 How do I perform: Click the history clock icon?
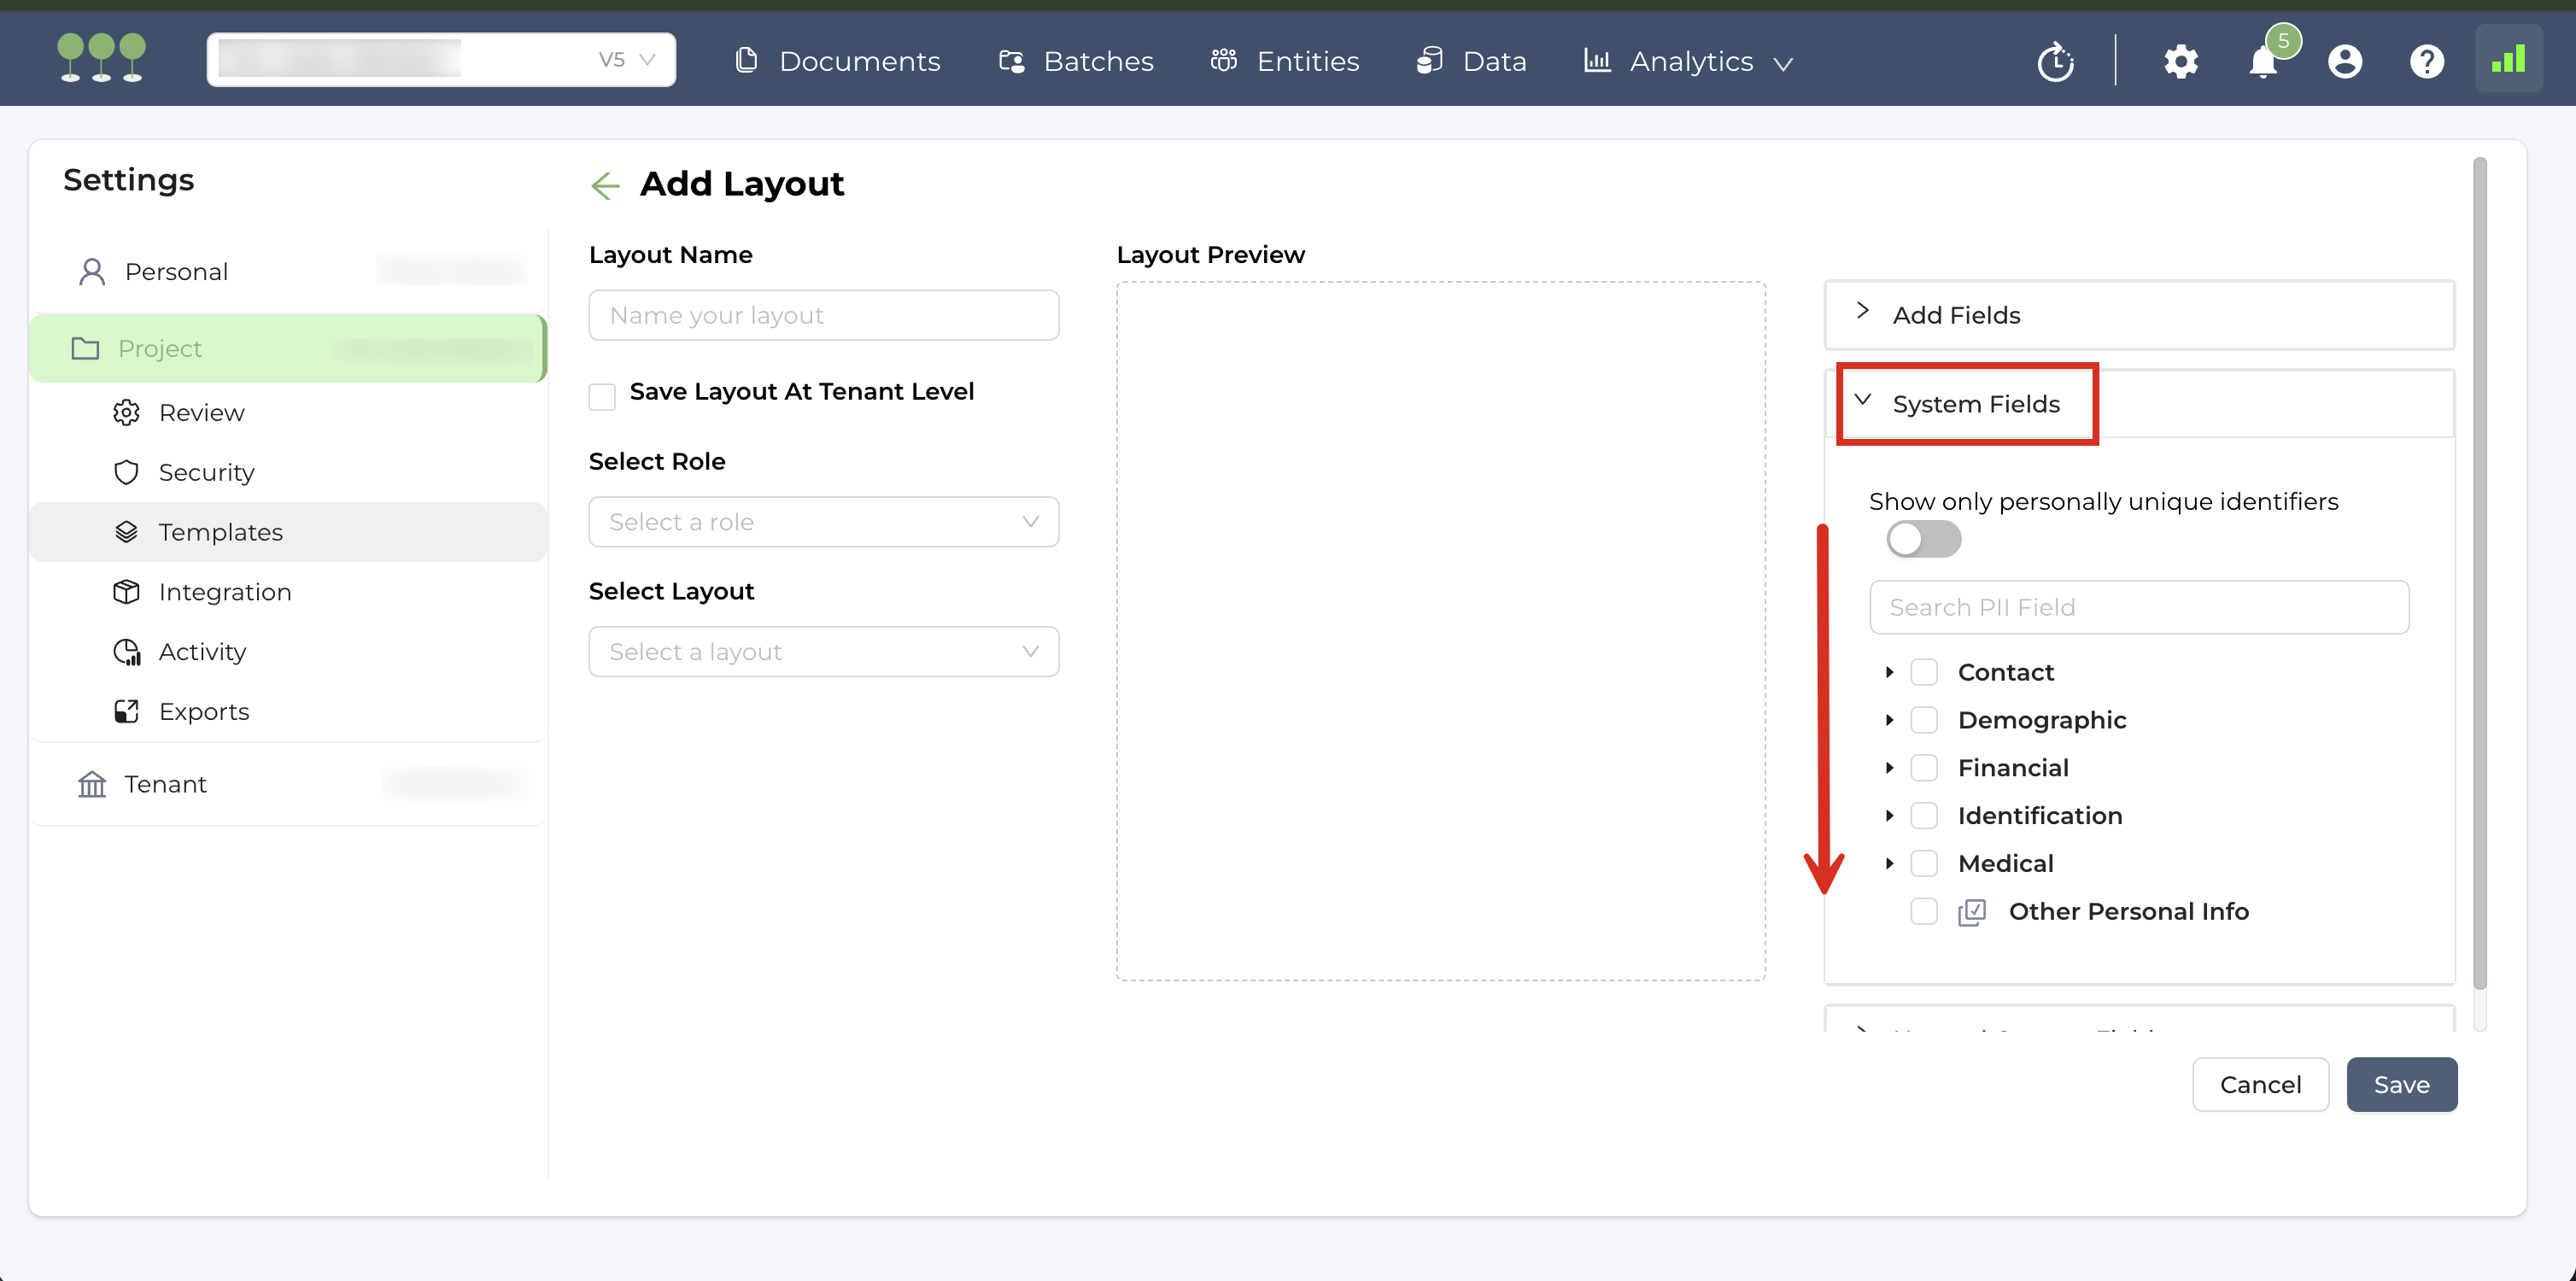(2055, 62)
